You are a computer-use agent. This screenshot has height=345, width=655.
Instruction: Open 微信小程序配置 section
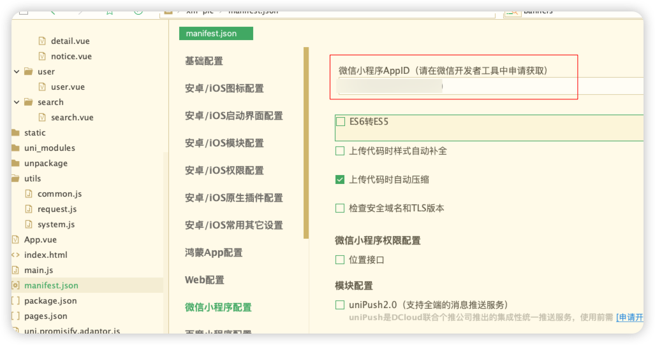(x=219, y=307)
